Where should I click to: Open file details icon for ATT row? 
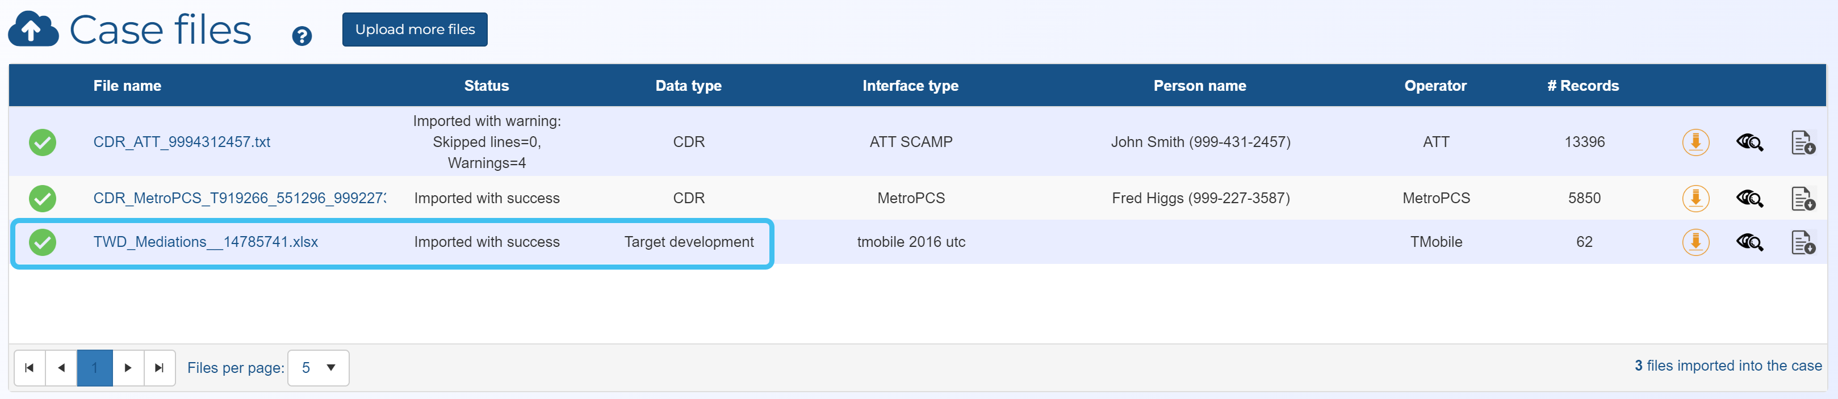tap(1802, 143)
